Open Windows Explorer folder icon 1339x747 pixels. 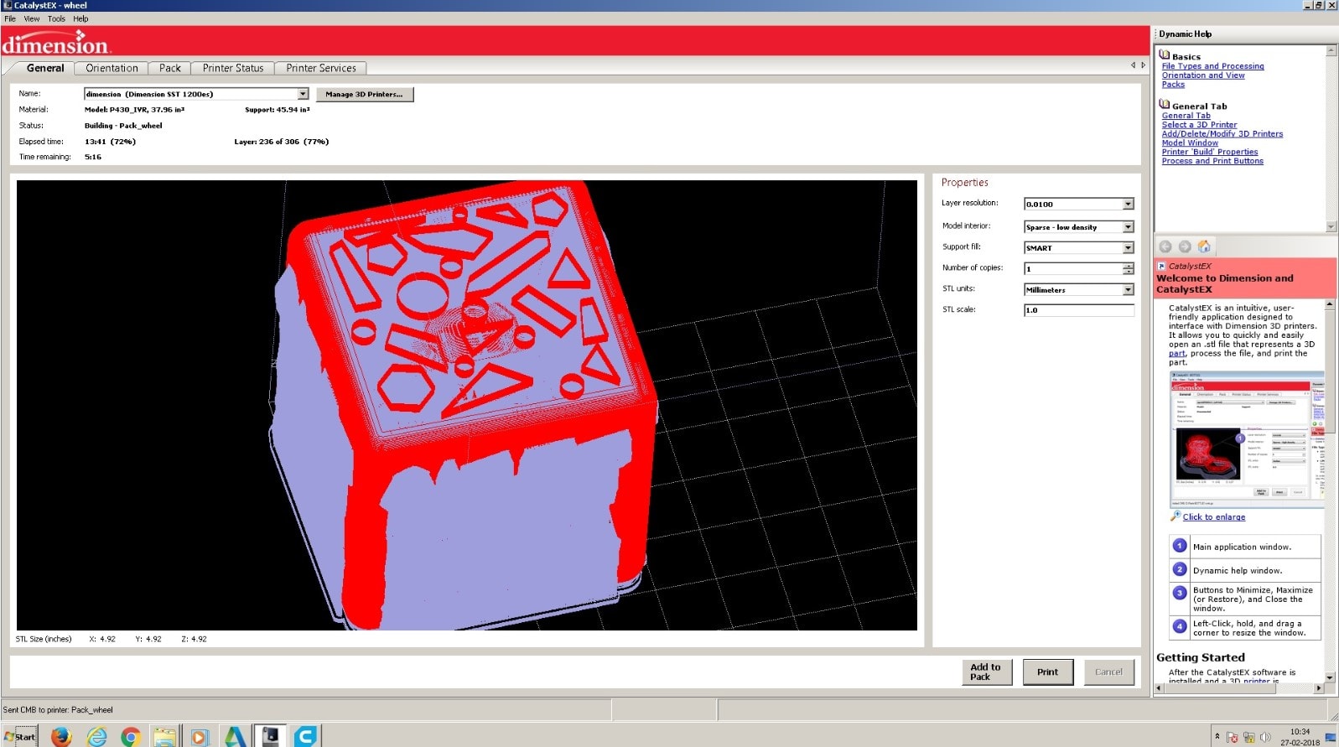click(x=164, y=737)
